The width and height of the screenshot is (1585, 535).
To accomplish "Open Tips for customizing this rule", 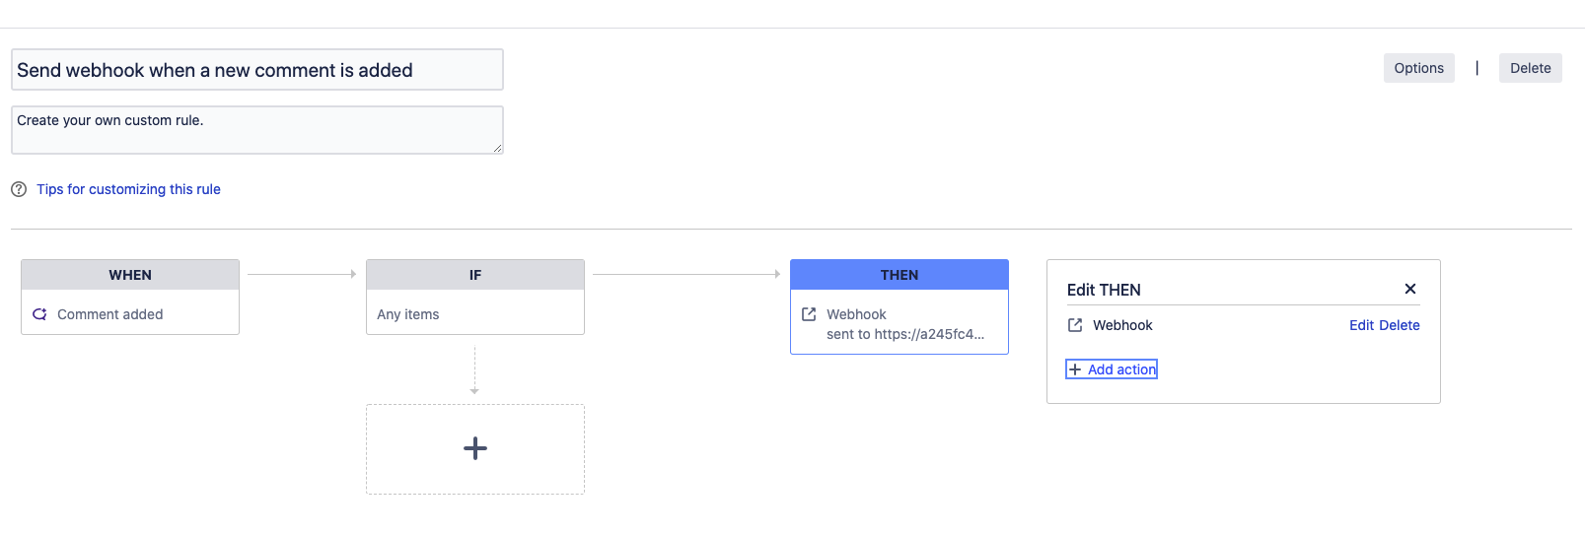I will [x=128, y=189].
